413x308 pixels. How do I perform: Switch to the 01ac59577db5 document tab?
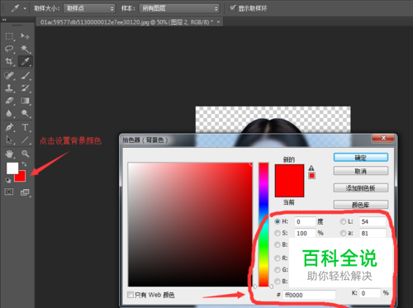tap(126, 22)
